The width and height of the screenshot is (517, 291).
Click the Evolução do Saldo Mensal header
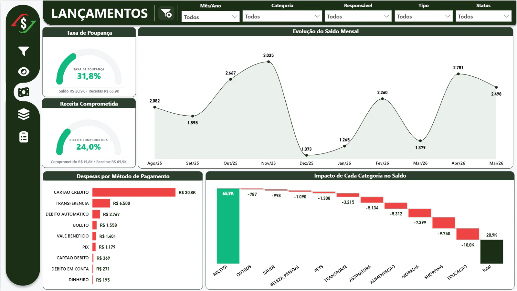[x=326, y=31]
